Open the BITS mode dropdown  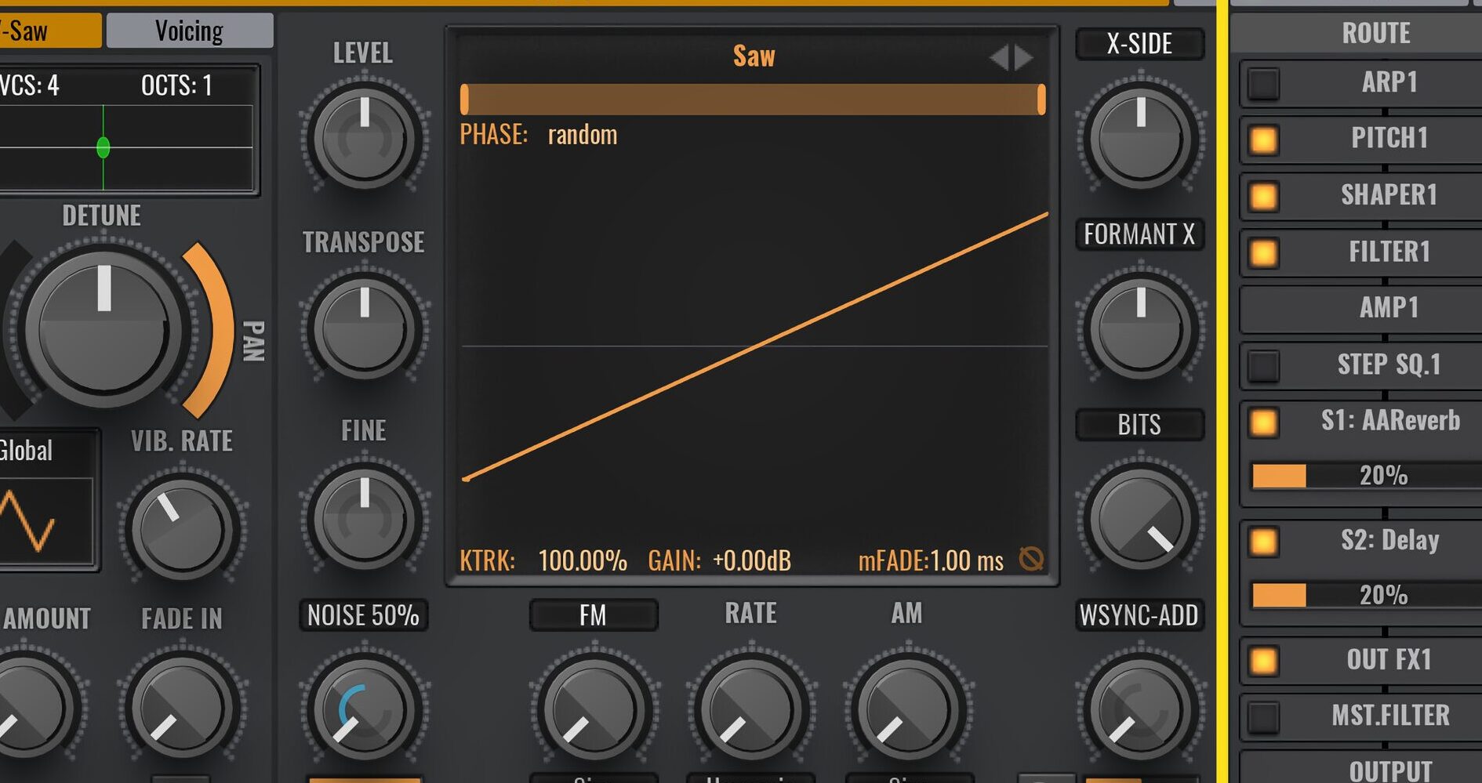click(x=1139, y=424)
